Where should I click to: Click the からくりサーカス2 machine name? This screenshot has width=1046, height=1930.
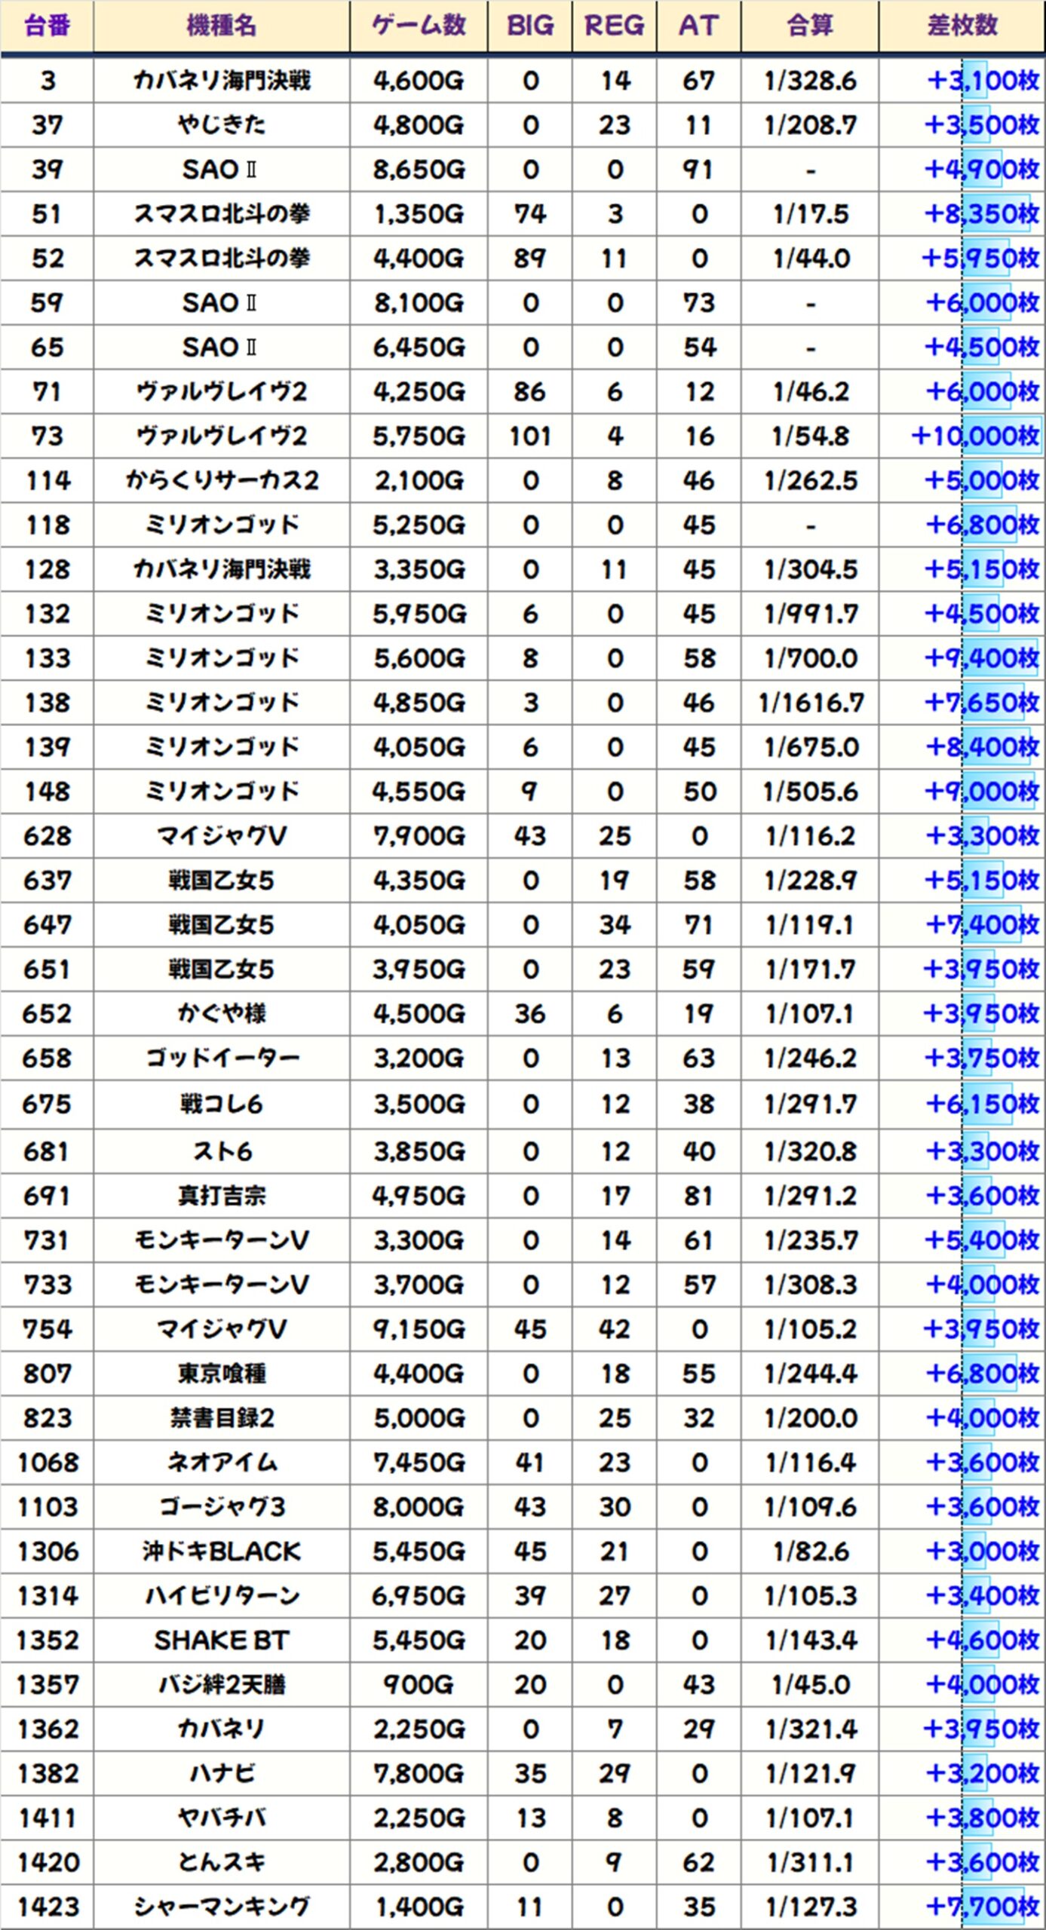tap(222, 480)
